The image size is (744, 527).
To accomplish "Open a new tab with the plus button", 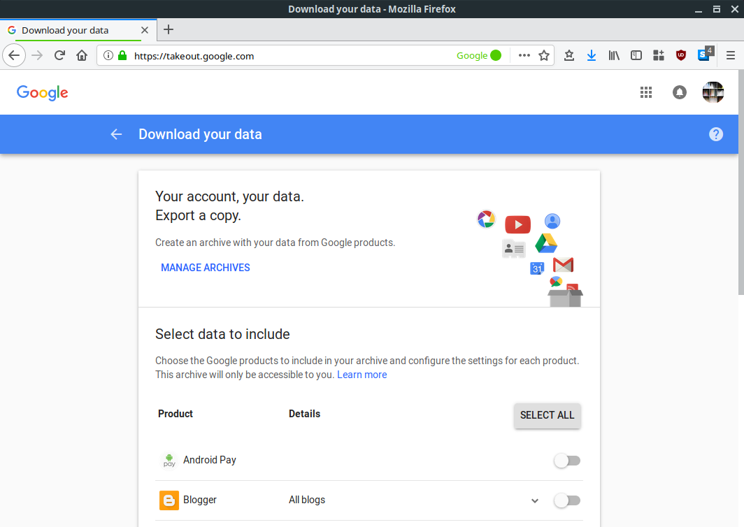I will (169, 30).
